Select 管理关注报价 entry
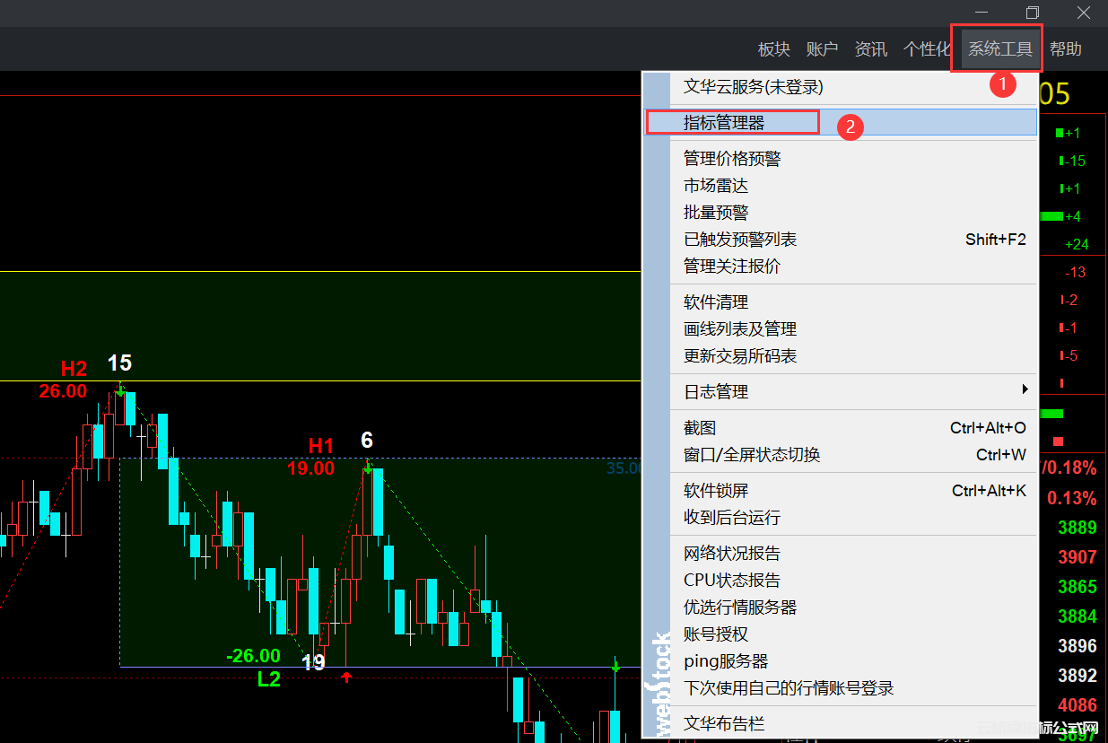 (854, 267)
